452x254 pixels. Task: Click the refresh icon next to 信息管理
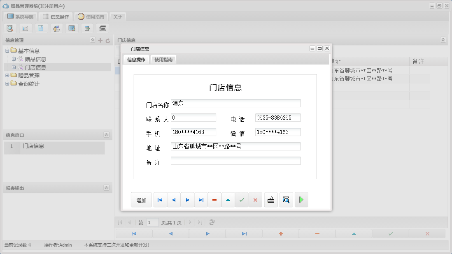click(x=107, y=40)
